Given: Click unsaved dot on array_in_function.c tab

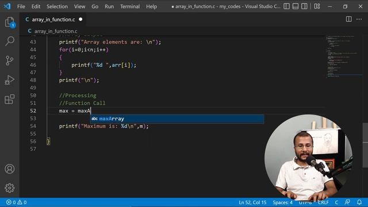Looking at the screenshot, I should [80, 19].
